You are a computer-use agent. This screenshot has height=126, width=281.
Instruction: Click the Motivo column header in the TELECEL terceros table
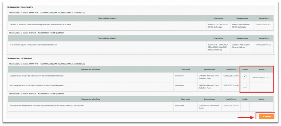[261, 69]
